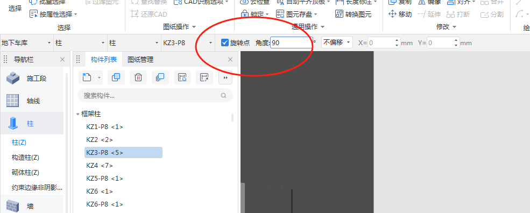530x213 pixels.
Task: Select KZ1-P8 <1> in component list
Action: 105,127
